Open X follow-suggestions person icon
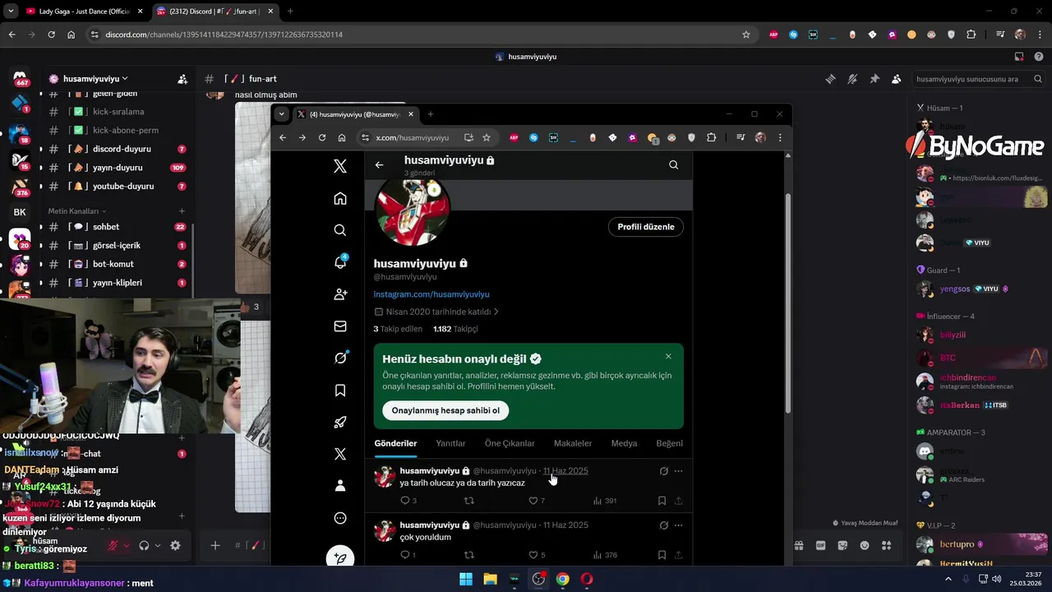1052x592 pixels. 340,294
